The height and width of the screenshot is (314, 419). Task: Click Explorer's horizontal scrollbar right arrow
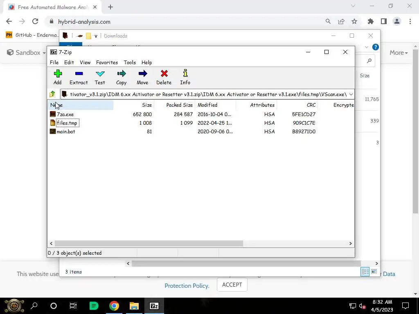point(376,264)
